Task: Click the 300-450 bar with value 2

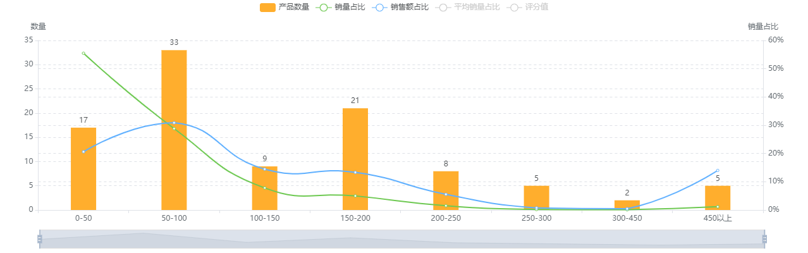Action: pyautogui.click(x=627, y=205)
